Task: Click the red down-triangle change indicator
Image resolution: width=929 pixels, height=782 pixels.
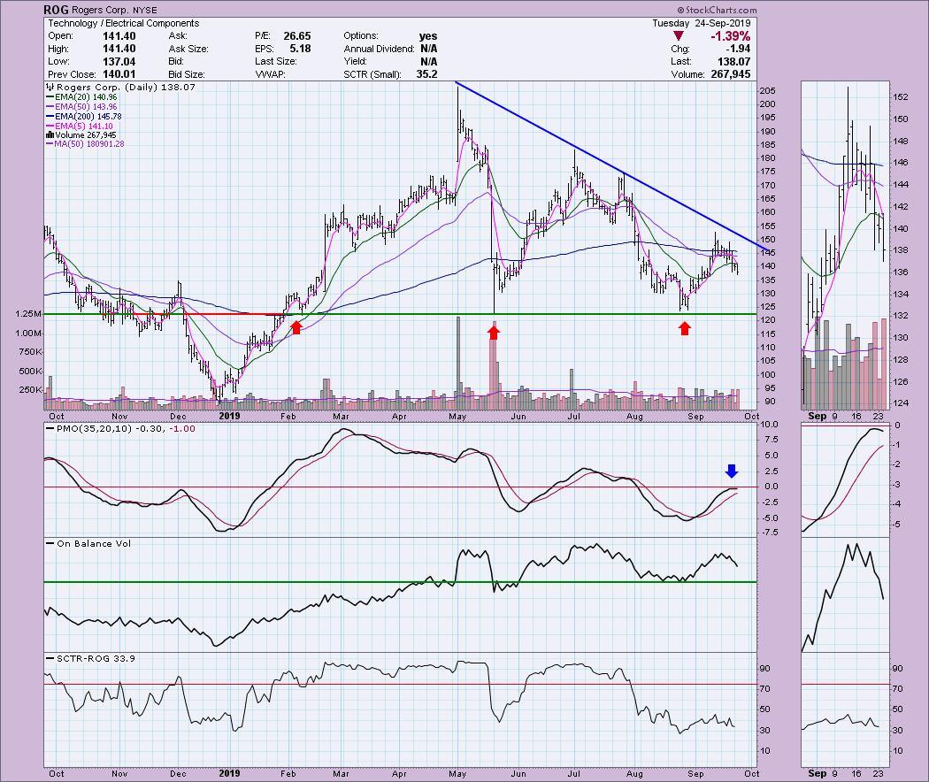Action: [679, 36]
